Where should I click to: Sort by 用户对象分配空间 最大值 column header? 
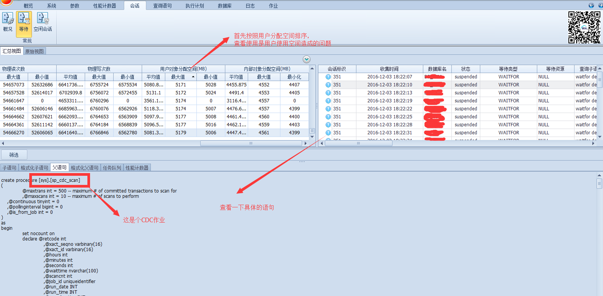tap(180, 77)
